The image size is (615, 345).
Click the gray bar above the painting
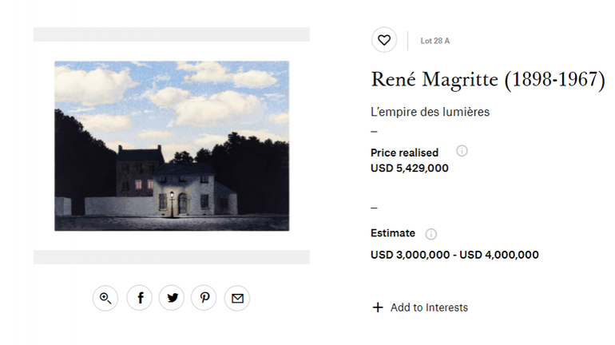pyautogui.click(x=171, y=34)
